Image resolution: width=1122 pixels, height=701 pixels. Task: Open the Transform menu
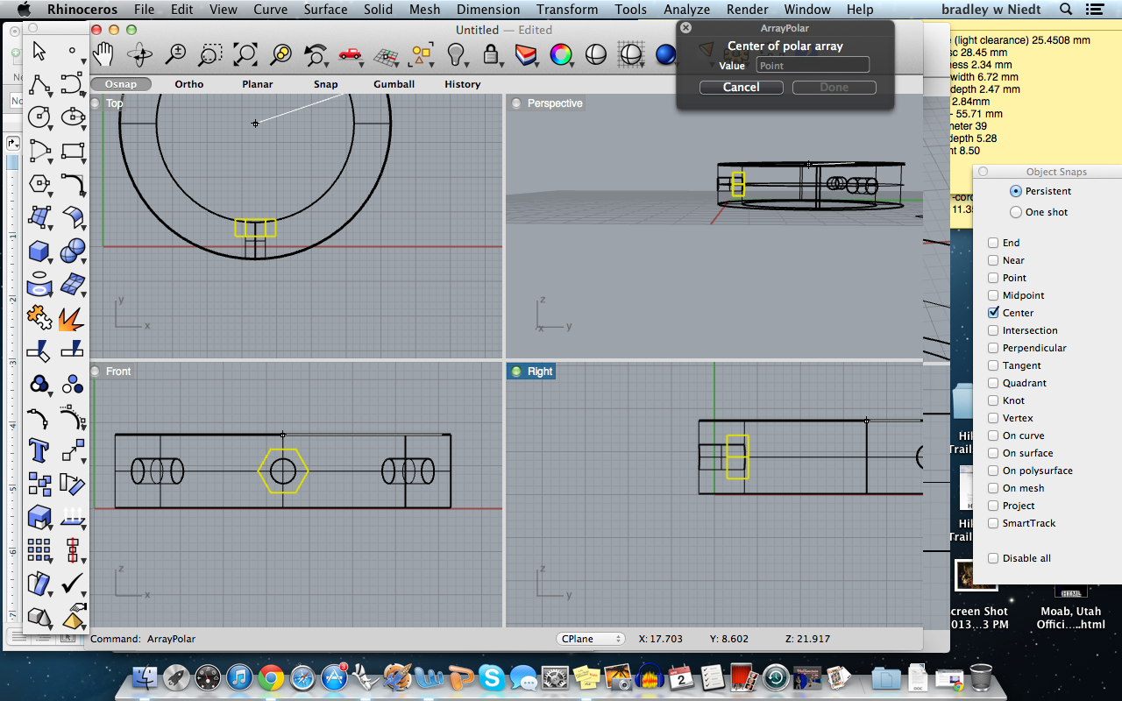[567, 10]
